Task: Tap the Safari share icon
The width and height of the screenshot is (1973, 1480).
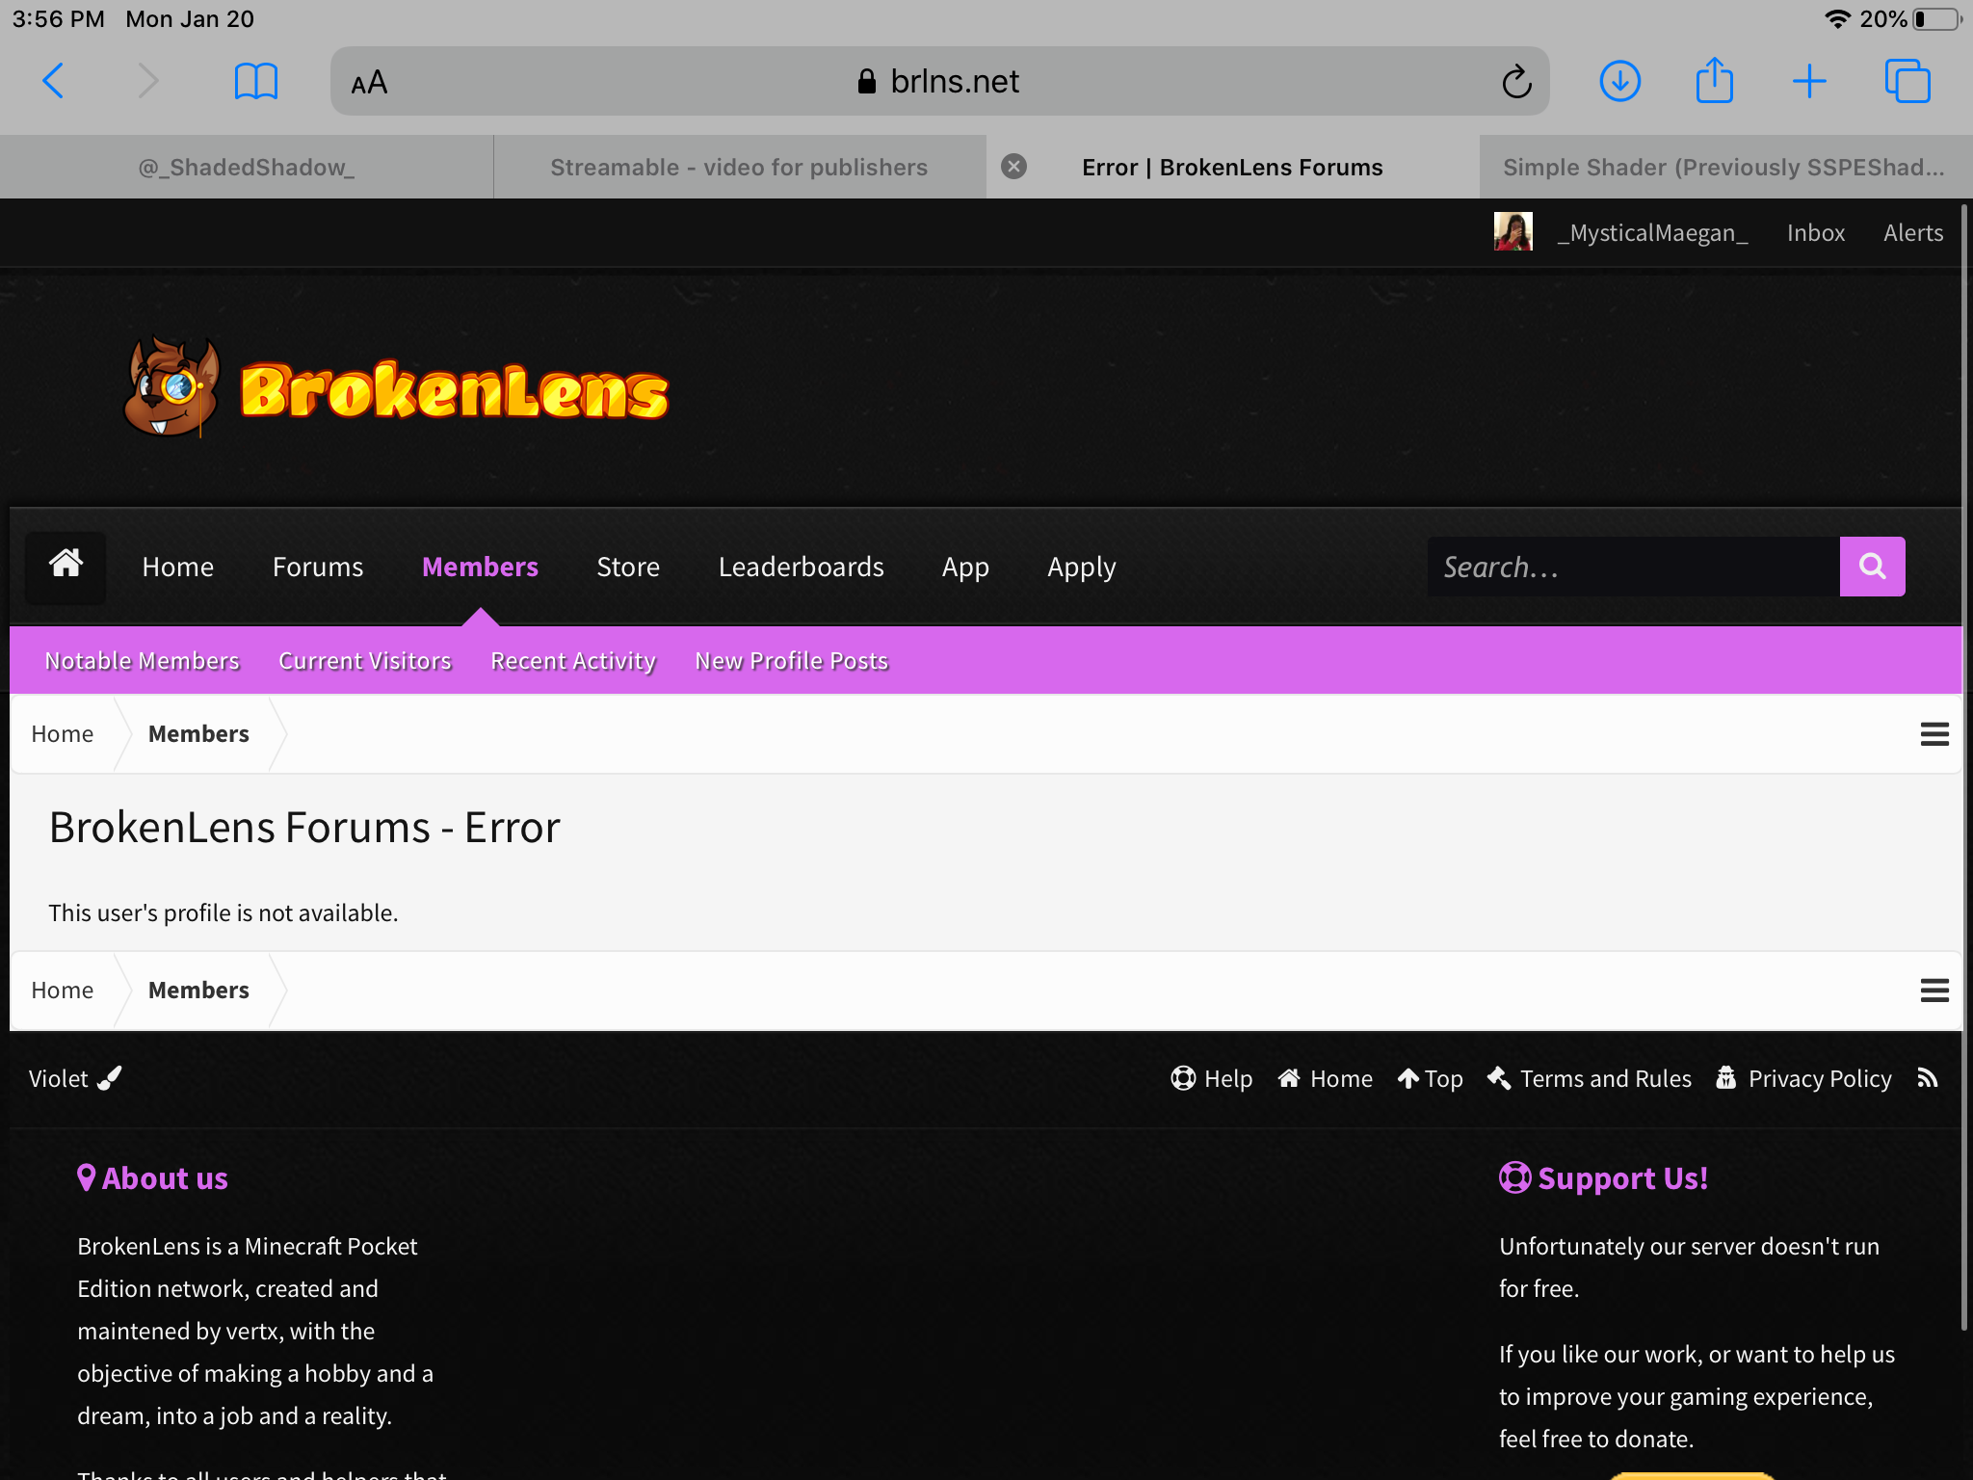Action: [1714, 80]
